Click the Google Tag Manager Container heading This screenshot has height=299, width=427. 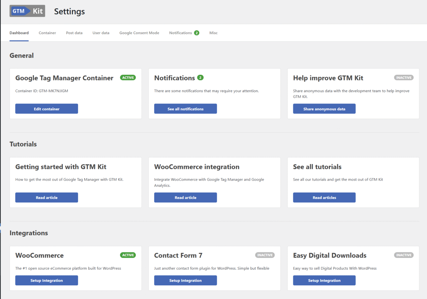pyautogui.click(x=64, y=78)
